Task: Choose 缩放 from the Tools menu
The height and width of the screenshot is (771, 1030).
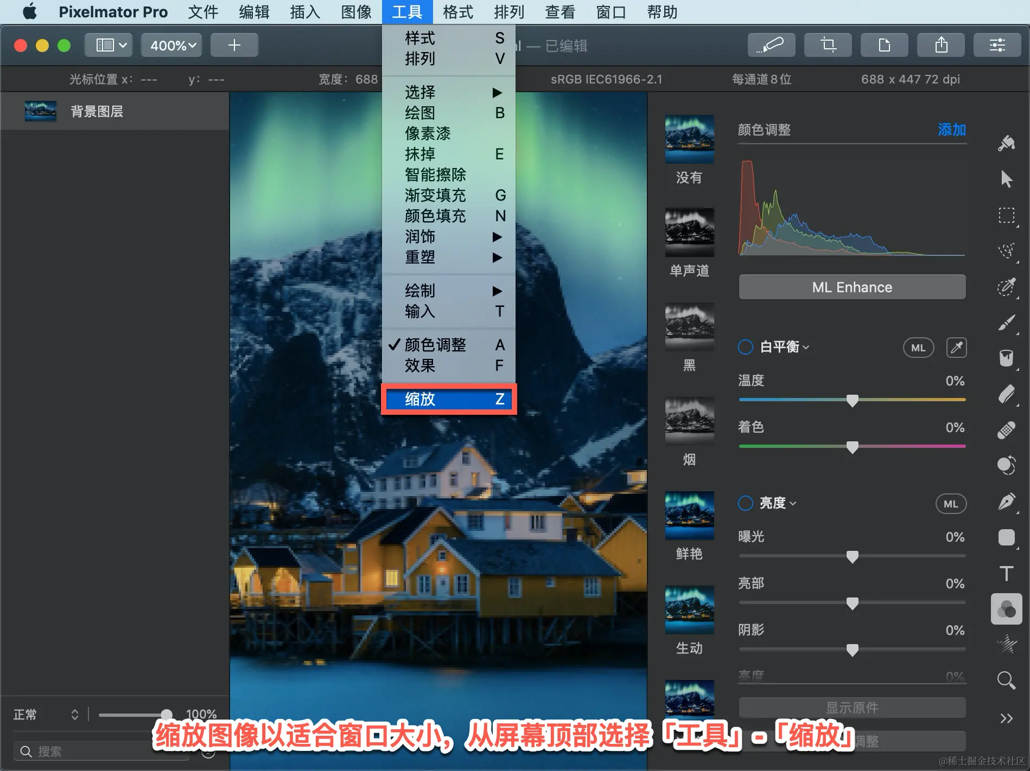Action: click(x=449, y=399)
